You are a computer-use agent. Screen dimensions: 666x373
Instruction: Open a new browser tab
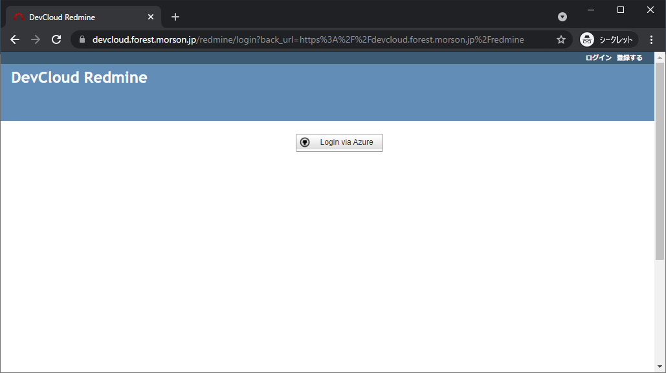coord(175,17)
